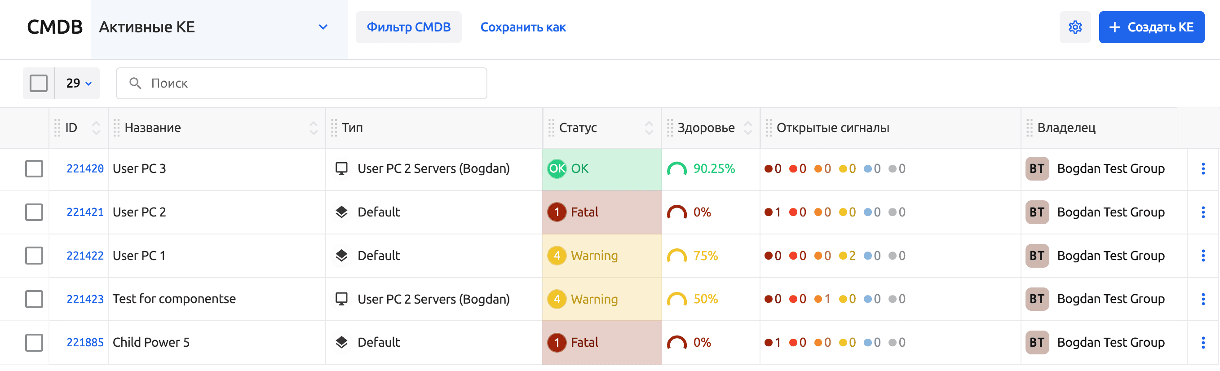Click the BT owner avatar for User PC 1
The width and height of the screenshot is (1220, 371).
pyautogui.click(x=1037, y=256)
